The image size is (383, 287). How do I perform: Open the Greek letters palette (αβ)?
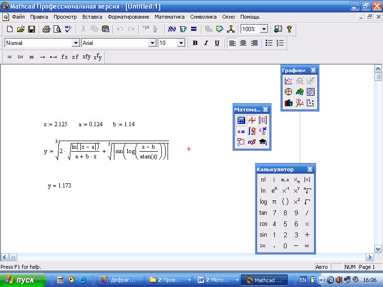click(x=252, y=142)
